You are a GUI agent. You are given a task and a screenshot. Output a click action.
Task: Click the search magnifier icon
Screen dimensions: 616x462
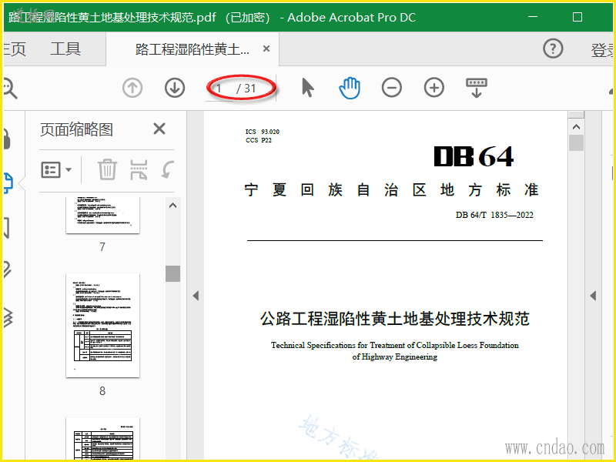coord(9,88)
